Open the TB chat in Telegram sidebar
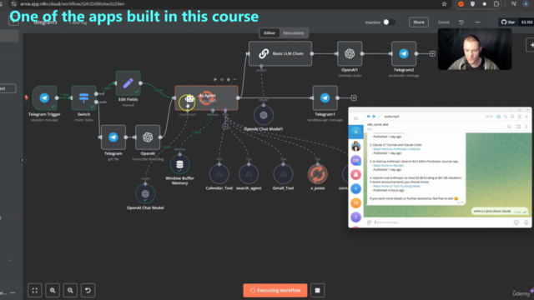Screen dimensions: 534x300 tap(356, 203)
